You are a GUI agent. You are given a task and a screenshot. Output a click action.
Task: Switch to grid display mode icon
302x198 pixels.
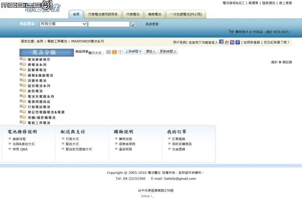click(115, 52)
